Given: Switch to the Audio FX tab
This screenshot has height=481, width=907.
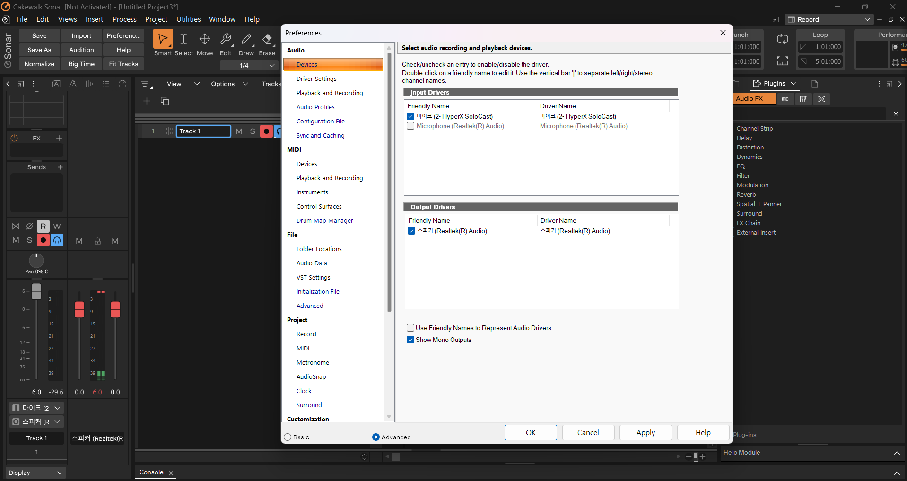Looking at the screenshot, I should coord(754,99).
